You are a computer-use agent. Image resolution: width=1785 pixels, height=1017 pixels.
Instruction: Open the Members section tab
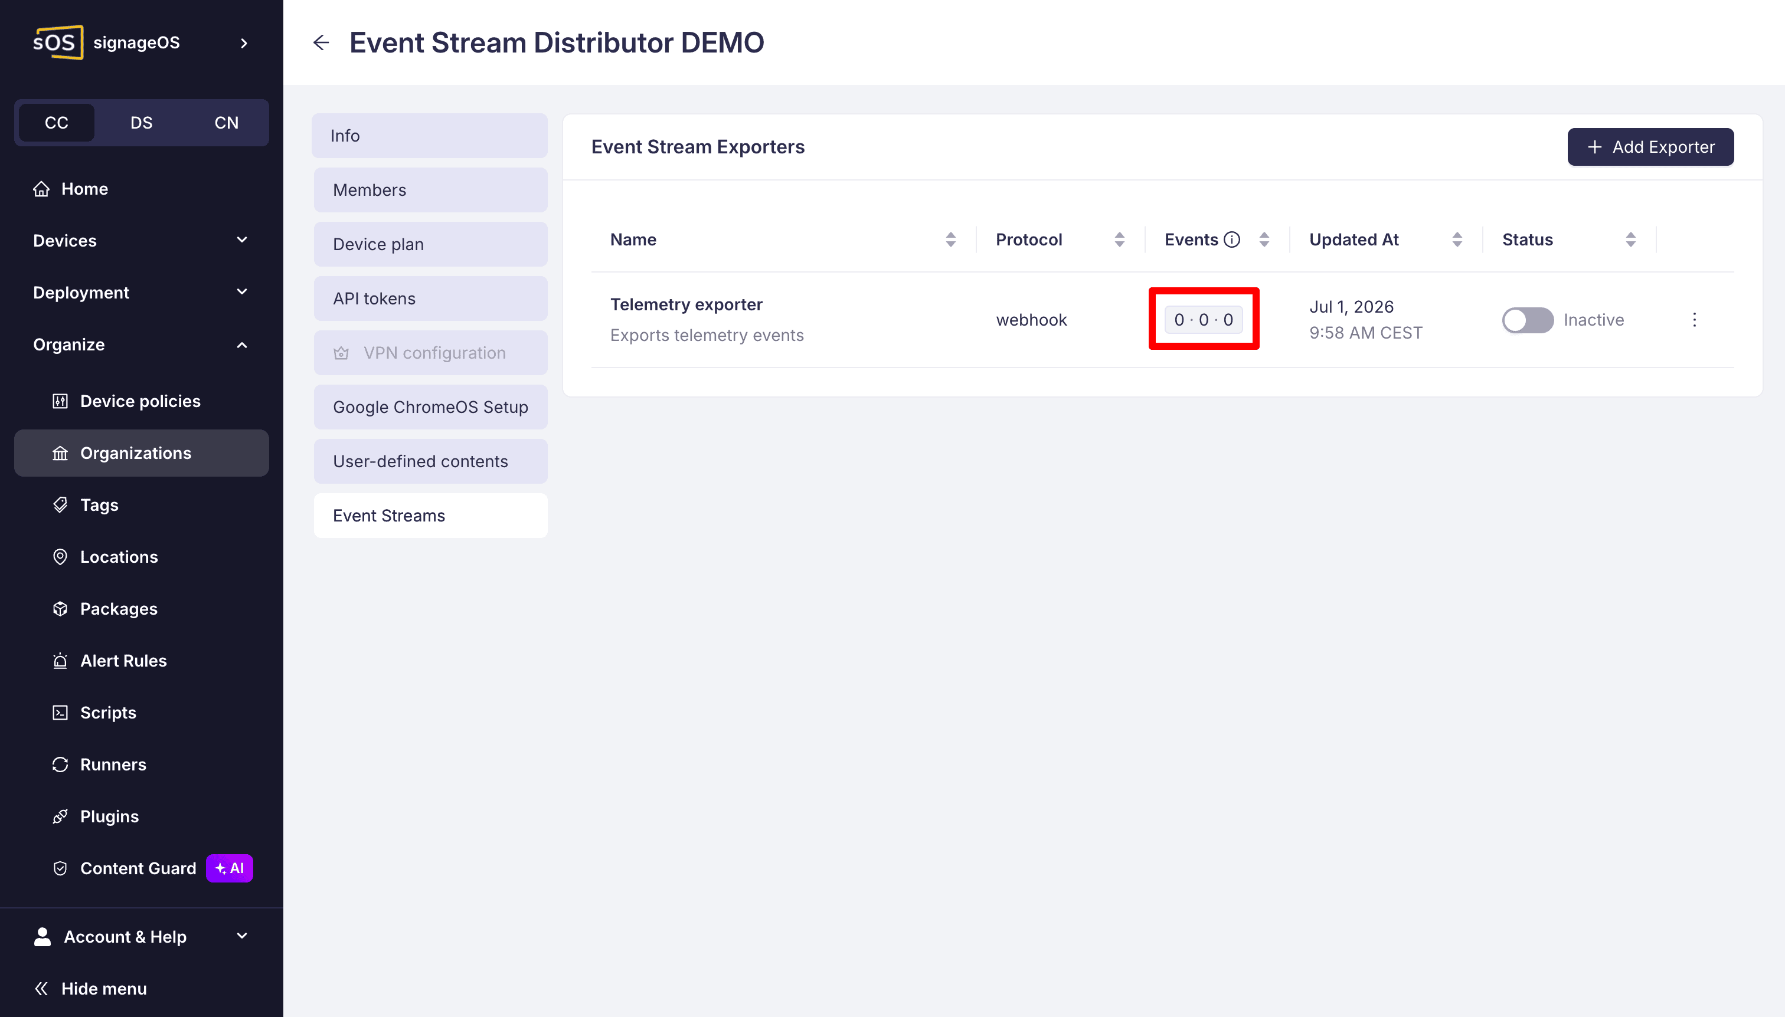430,190
